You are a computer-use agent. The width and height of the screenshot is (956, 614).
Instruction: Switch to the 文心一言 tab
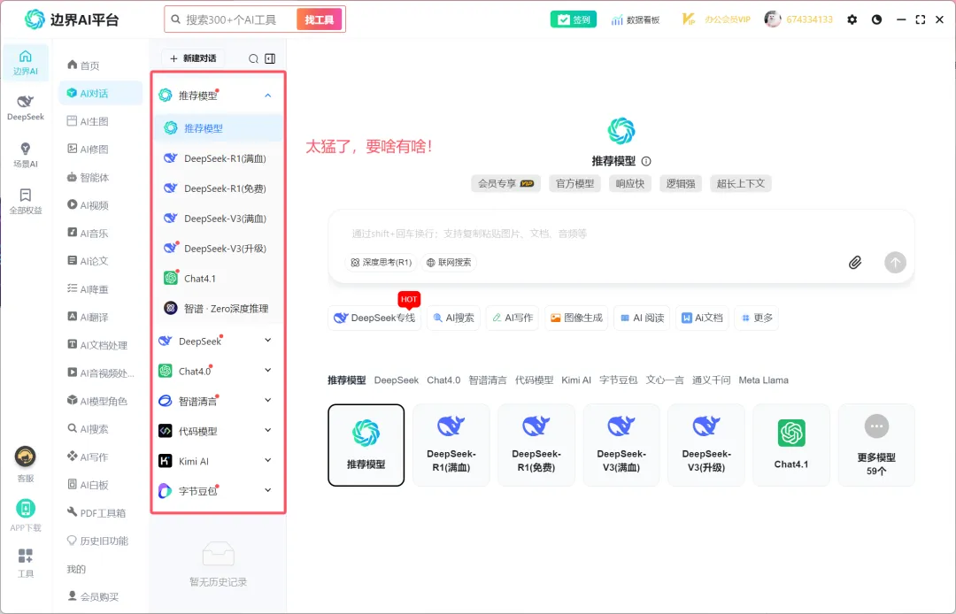pyautogui.click(x=665, y=380)
